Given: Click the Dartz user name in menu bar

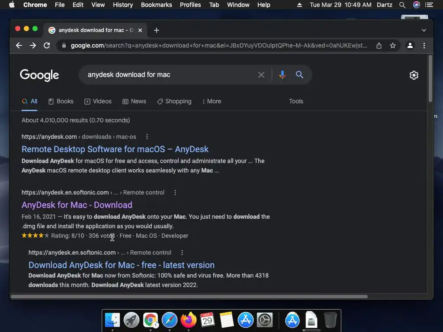Looking at the screenshot, I should 385,5.
